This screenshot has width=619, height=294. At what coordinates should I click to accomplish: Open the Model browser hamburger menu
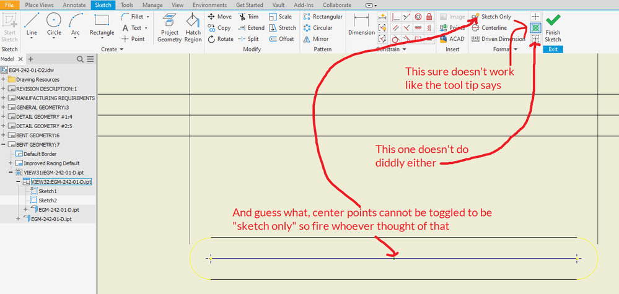(x=90, y=59)
